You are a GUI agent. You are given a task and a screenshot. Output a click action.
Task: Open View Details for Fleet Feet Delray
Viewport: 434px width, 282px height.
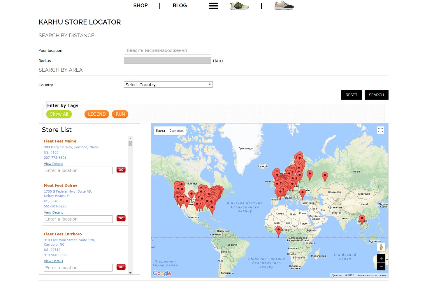pos(53,212)
